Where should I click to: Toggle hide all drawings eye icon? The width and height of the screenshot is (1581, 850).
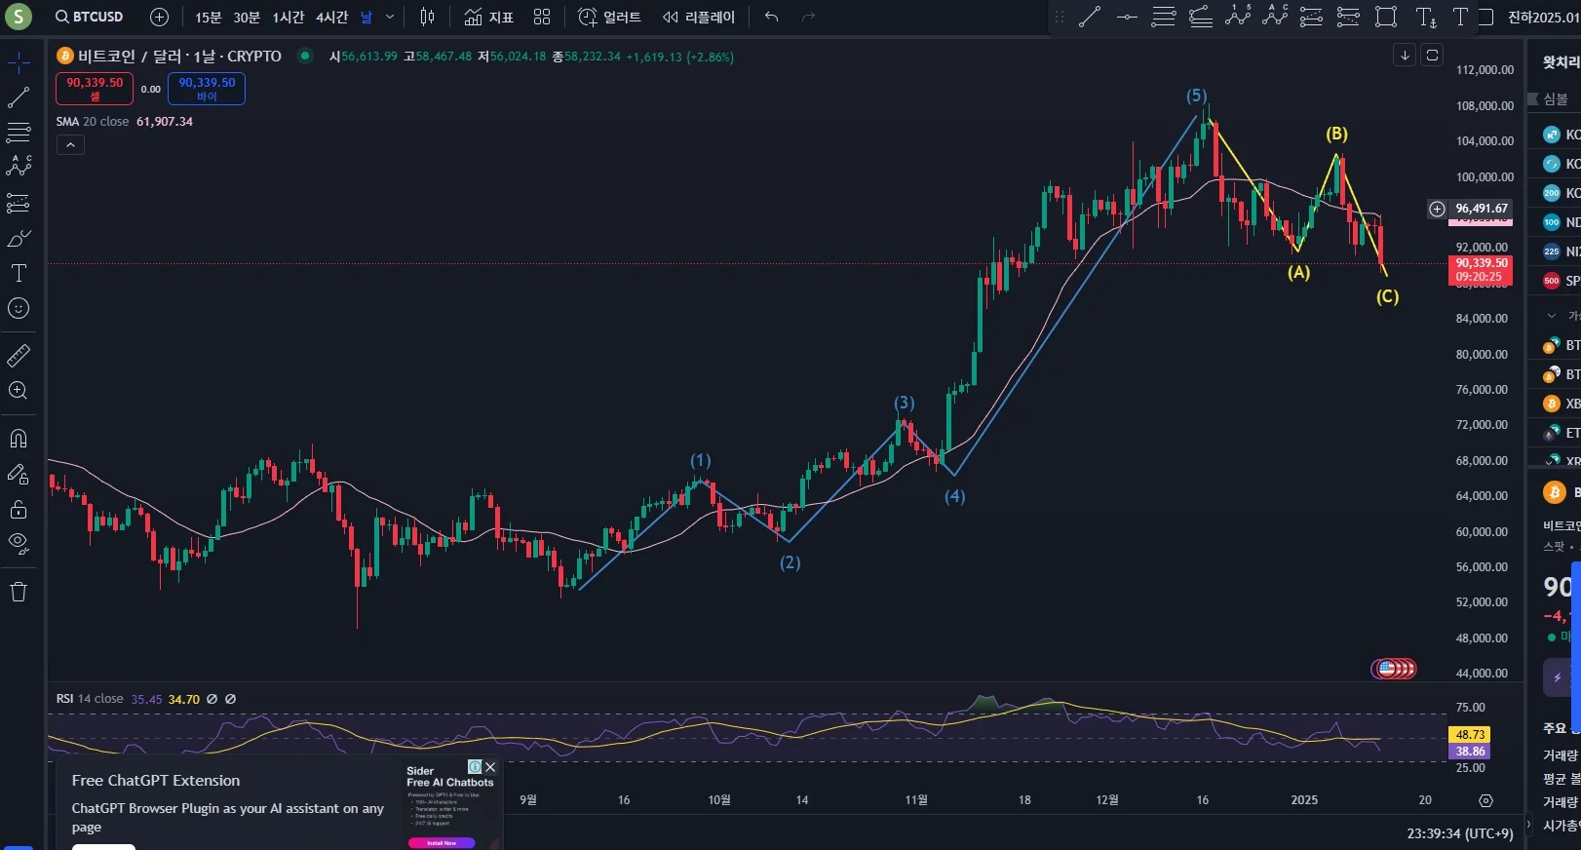[x=19, y=543]
